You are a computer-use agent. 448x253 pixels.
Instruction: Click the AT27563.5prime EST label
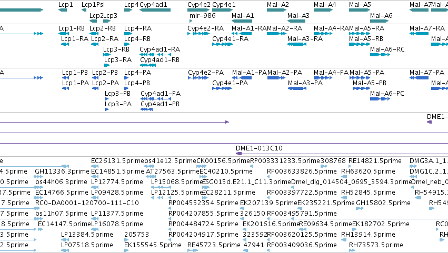173,171
